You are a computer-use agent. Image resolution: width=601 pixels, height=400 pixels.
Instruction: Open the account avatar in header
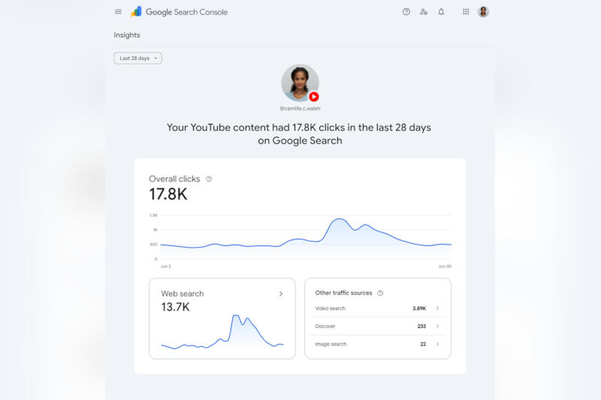483,12
